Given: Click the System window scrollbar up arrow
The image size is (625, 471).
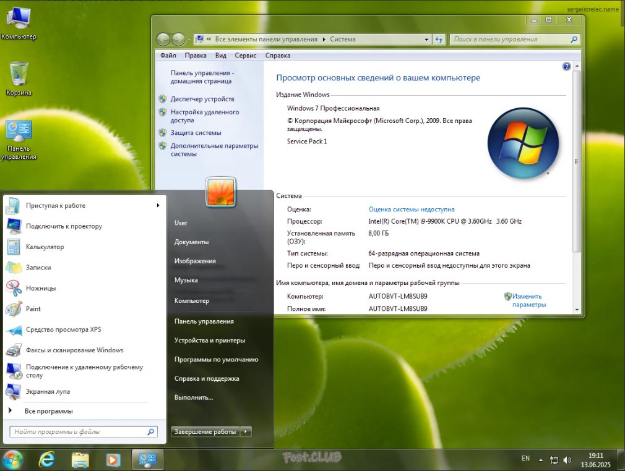Looking at the screenshot, I should 577,66.
